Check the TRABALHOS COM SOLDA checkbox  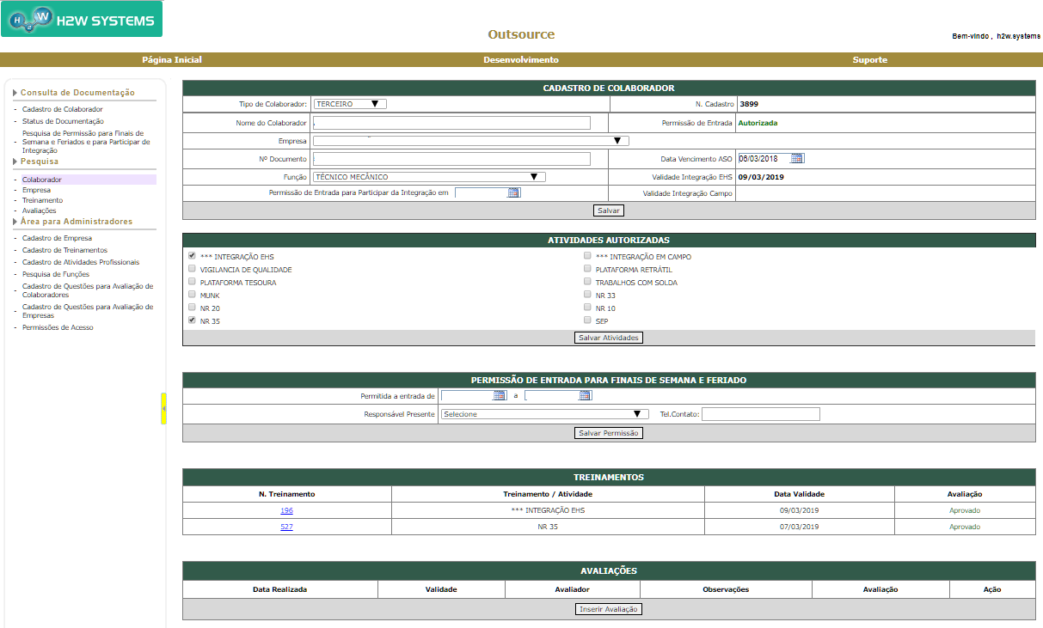587,282
